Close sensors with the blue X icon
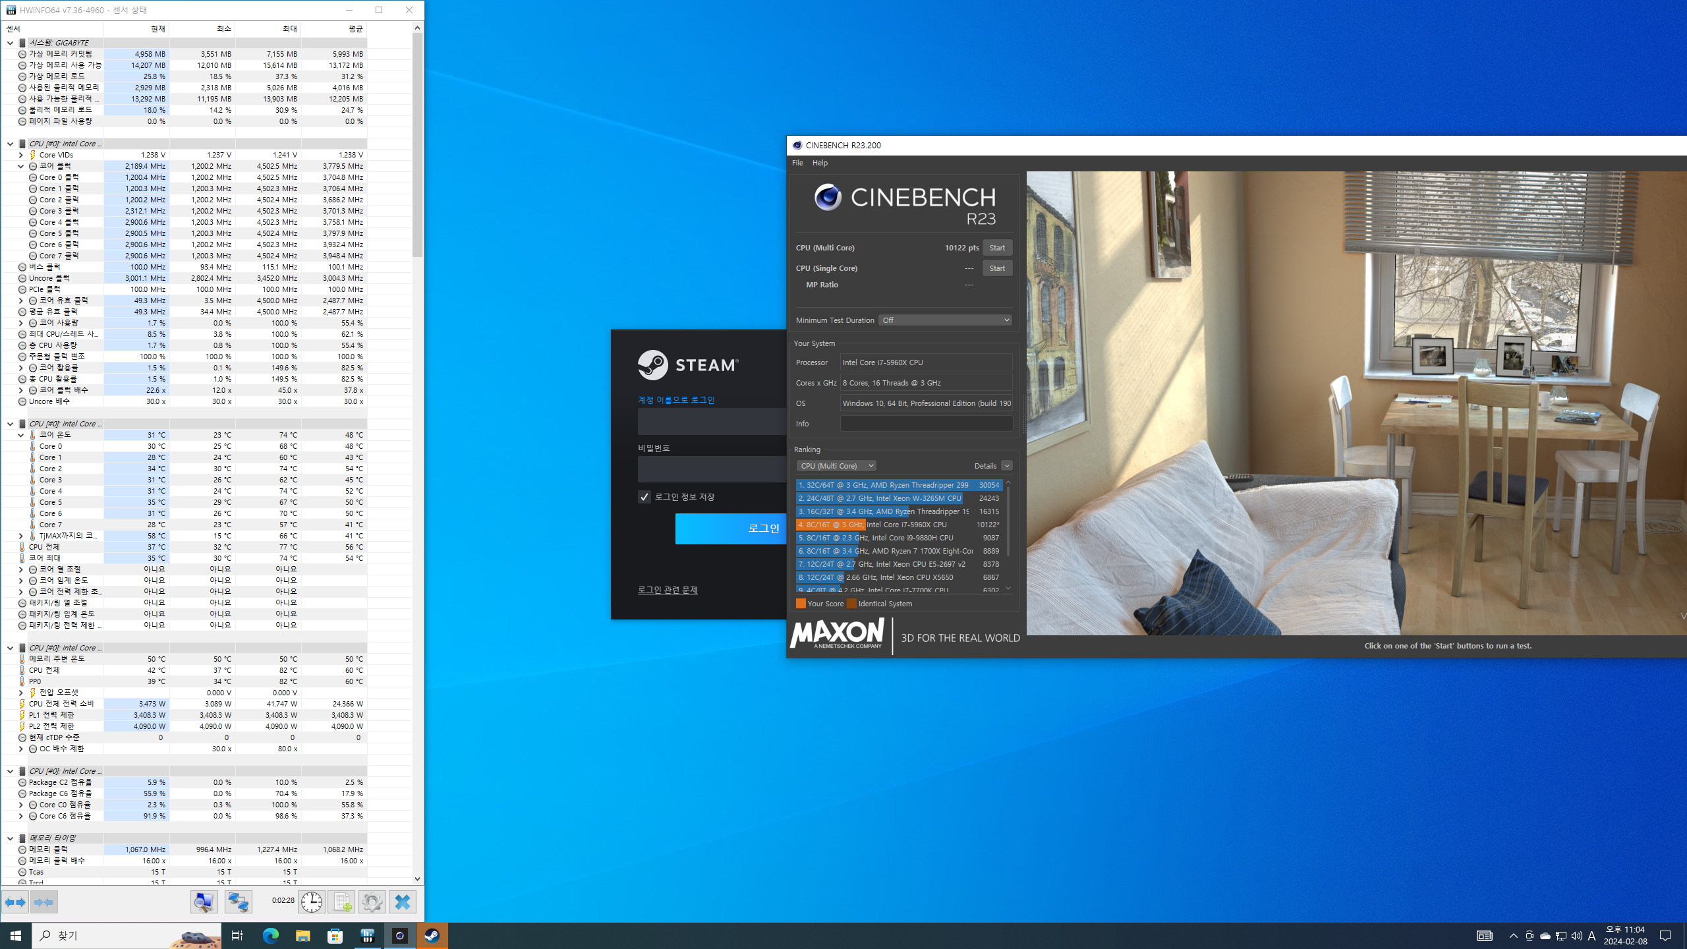The height and width of the screenshot is (949, 1687). coord(402,902)
